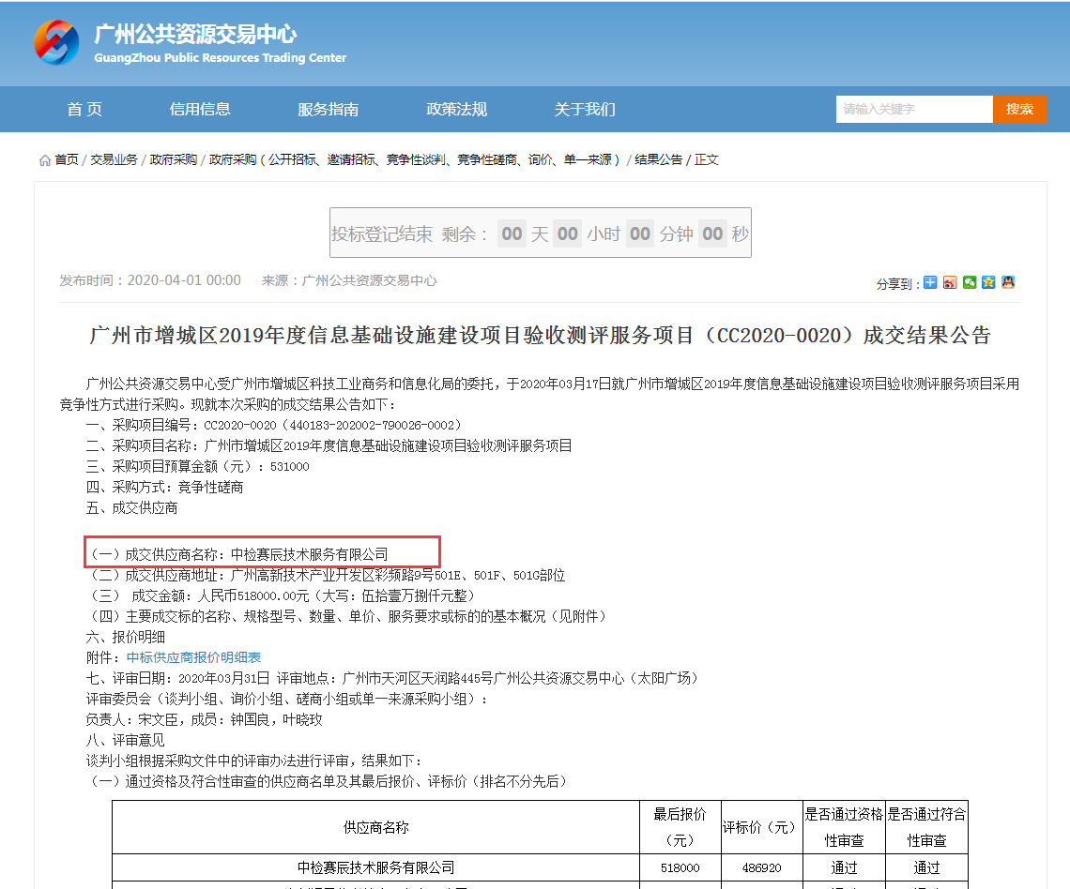The image size is (1070, 889).
Task: Share the page via WeChat icon
Action: pyautogui.click(x=970, y=282)
